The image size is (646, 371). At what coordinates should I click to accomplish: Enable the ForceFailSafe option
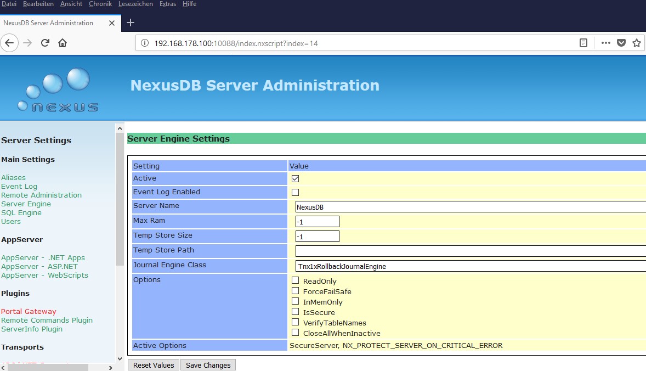(295, 291)
